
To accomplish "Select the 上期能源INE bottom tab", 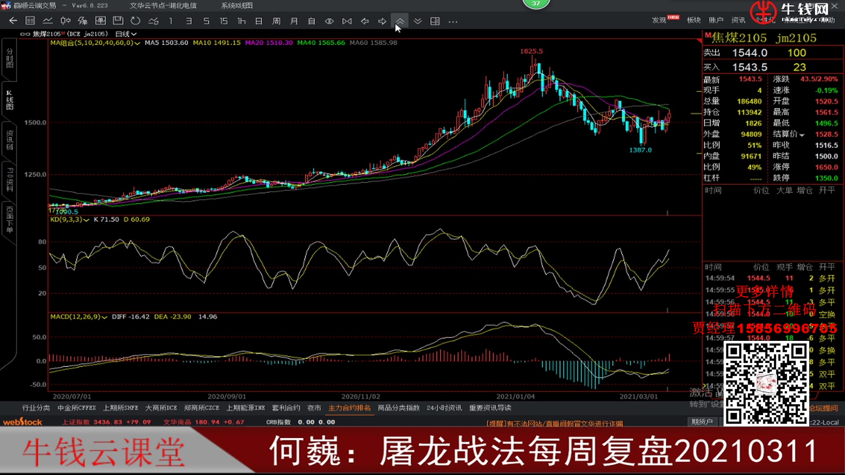I will click(x=246, y=408).
